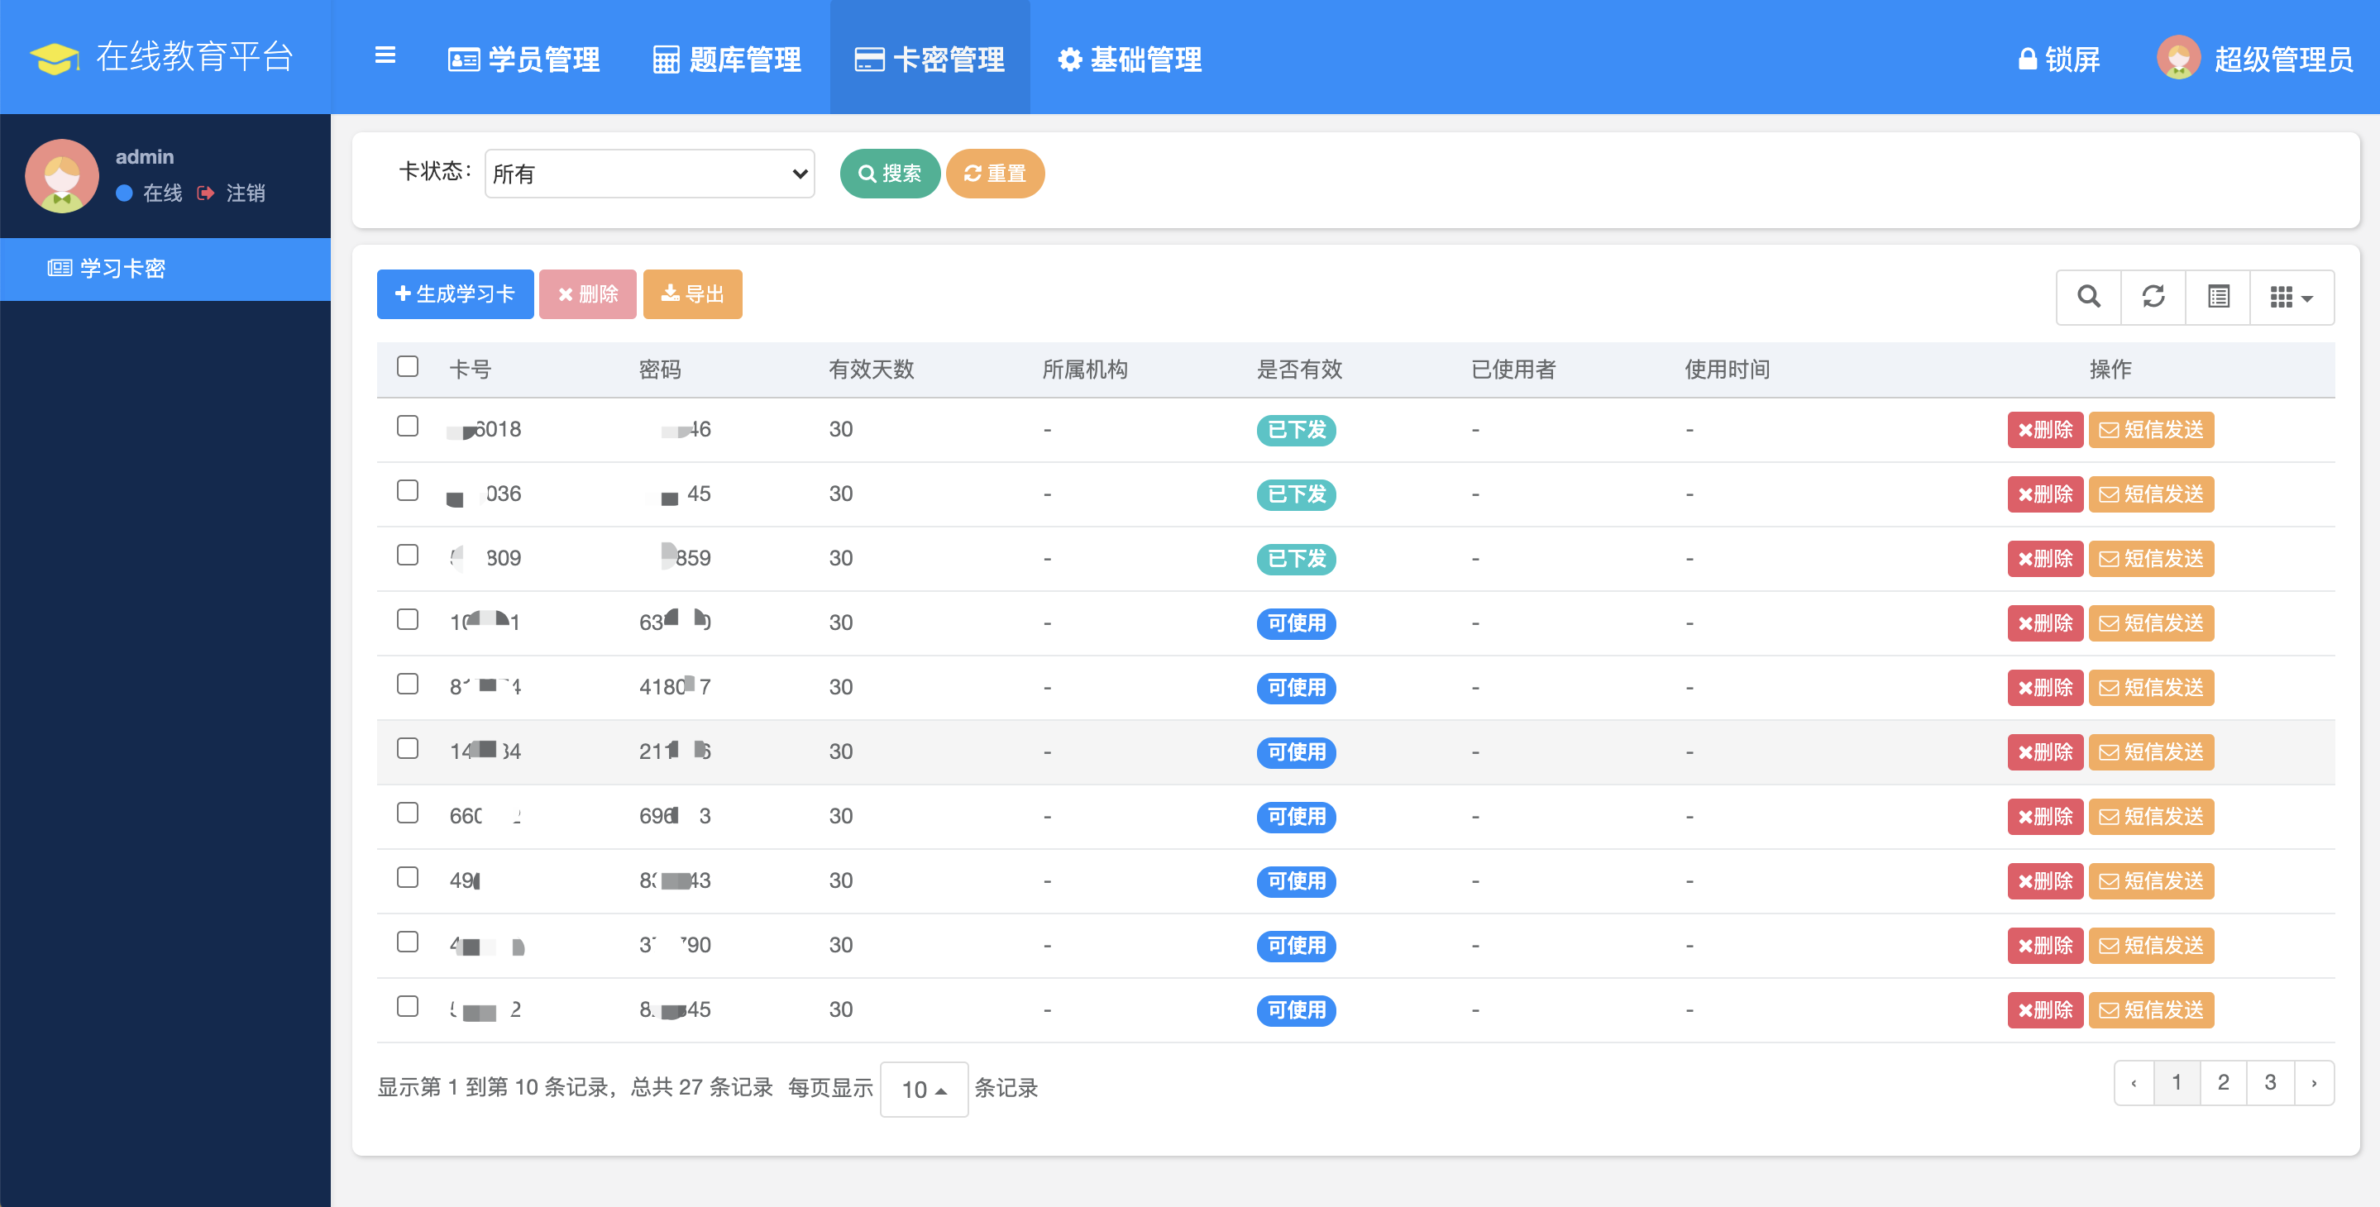2380x1207 pixels.
Task: Click the 生成学习卡 button
Action: tap(455, 293)
